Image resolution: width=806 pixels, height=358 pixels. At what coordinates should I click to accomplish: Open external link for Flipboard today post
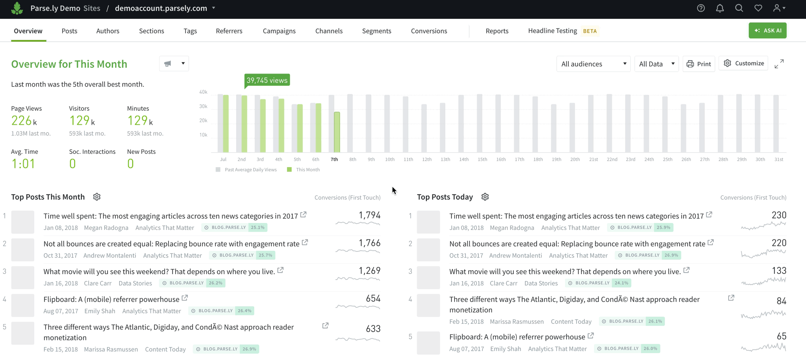tap(590, 335)
